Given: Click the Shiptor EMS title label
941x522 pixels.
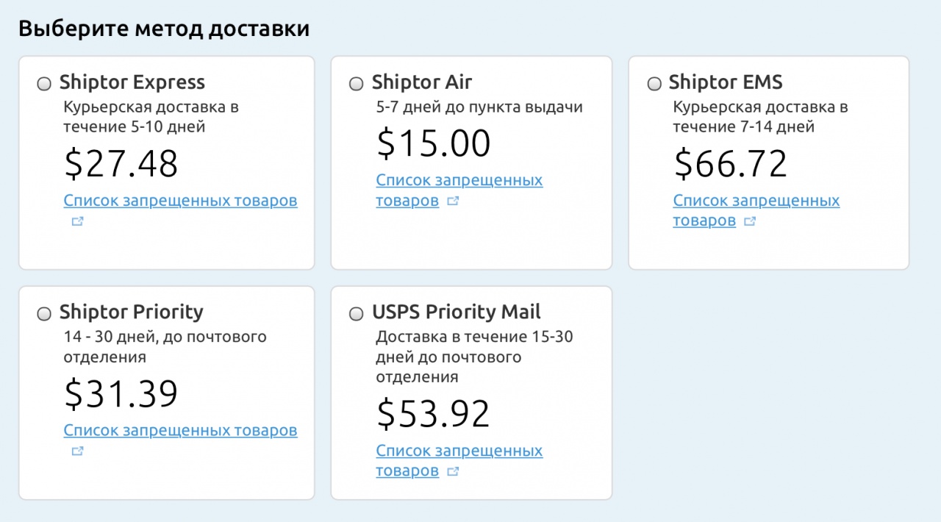Looking at the screenshot, I should tap(725, 82).
